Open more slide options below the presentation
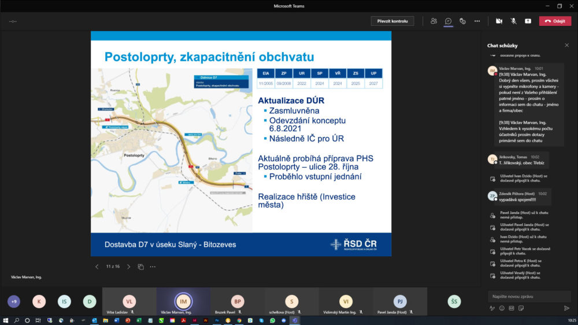 pyautogui.click(x=153, y=267)
